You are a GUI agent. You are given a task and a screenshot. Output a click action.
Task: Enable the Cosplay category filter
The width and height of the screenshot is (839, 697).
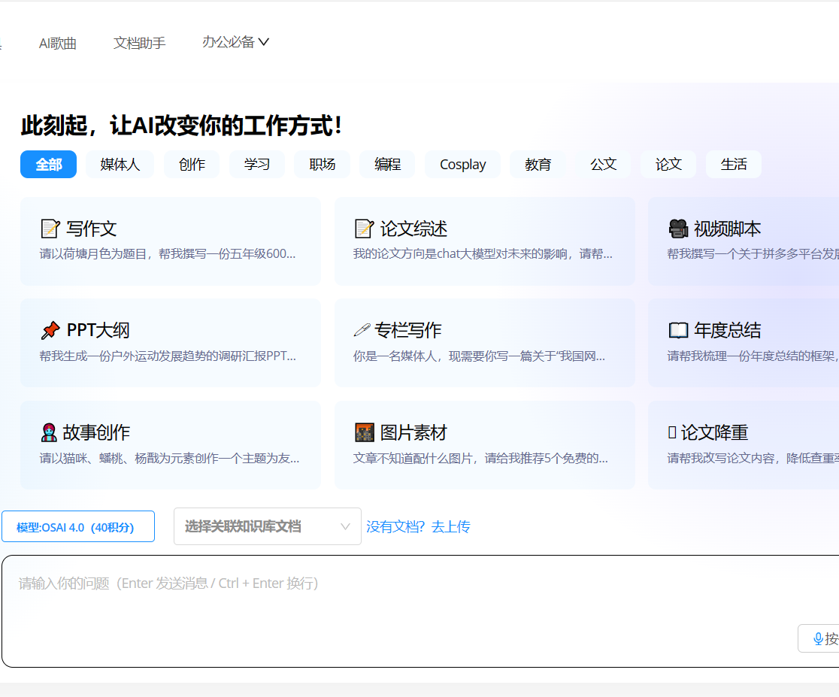click(x=462, y=164)
